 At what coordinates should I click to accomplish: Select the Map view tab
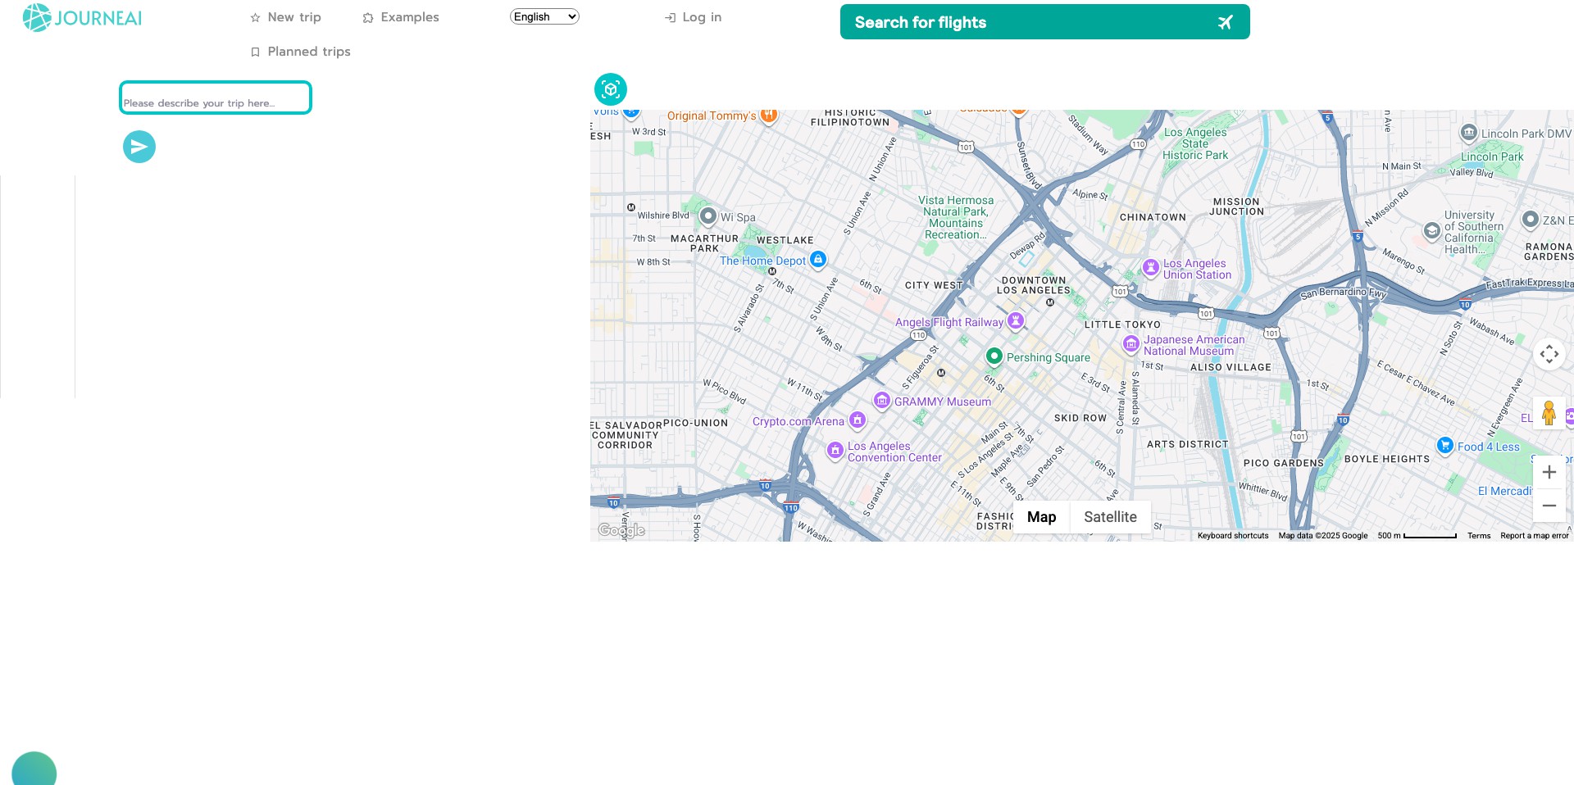coord(1041,517)
